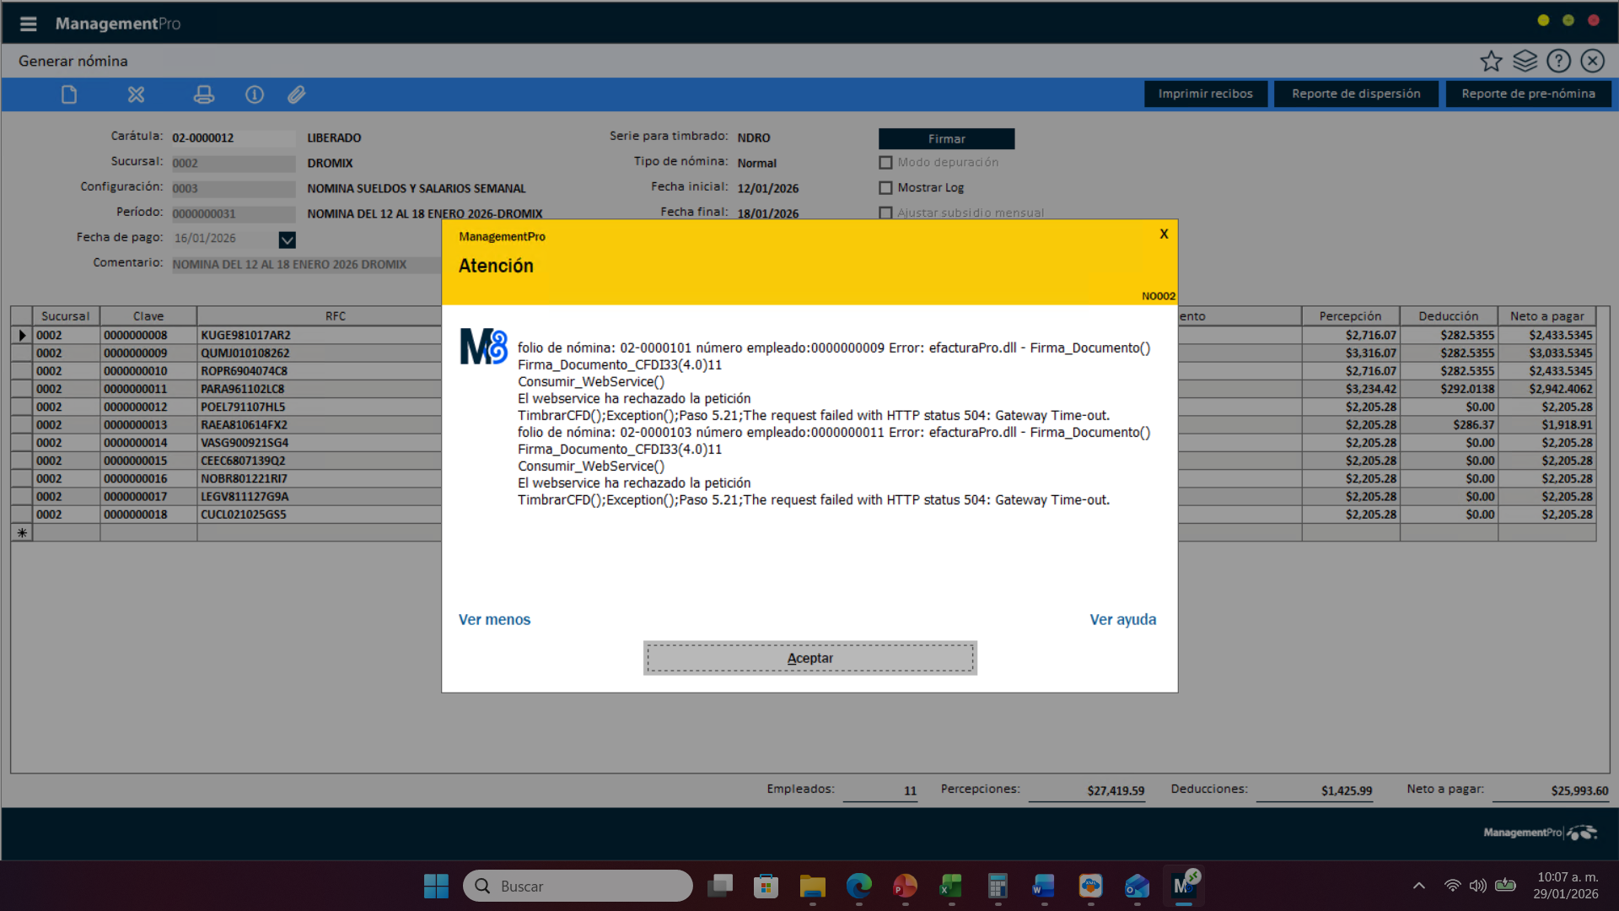Mark window as favorite with star icon

pyautogui.click(x=1491, y=61)
